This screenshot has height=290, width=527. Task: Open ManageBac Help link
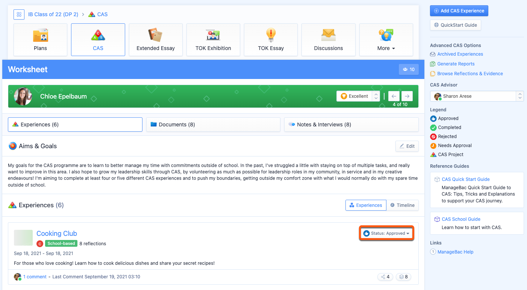456,252
